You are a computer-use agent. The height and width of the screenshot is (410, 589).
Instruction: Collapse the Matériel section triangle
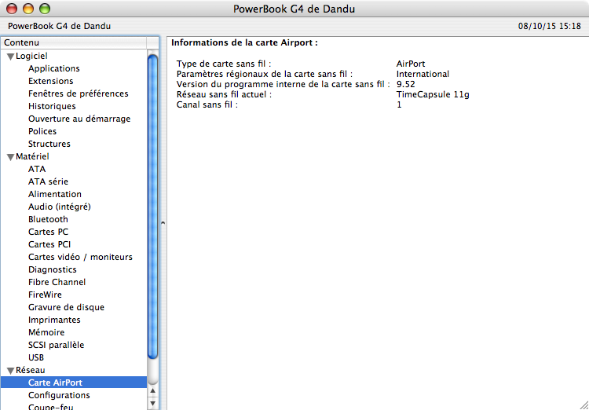click(10, 157)
